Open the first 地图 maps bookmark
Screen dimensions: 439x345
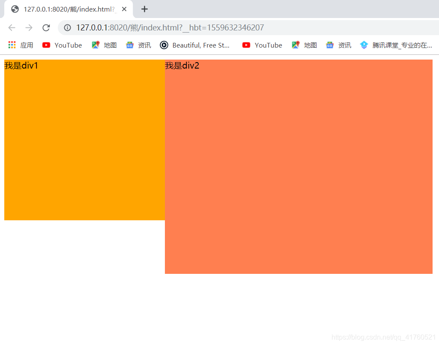coord(104,45)
